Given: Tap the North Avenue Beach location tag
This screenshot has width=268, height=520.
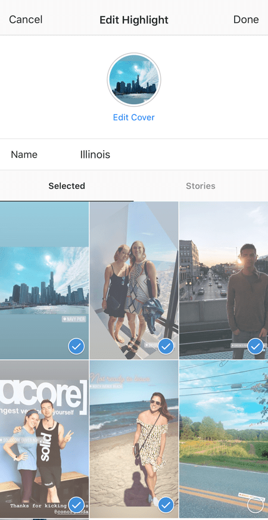Looking at the screenshot, I should pos(107,387).
